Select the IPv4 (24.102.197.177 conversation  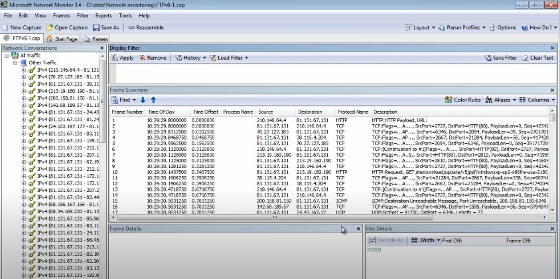(x=68, y=126)
